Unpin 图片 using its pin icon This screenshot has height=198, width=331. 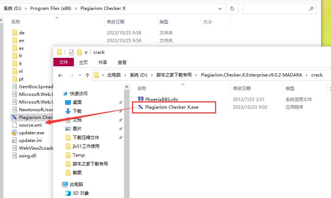pos(121,129)
